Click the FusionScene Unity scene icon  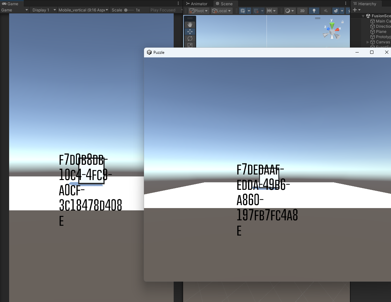point(368,16)
